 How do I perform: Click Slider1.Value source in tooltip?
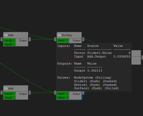99,53
